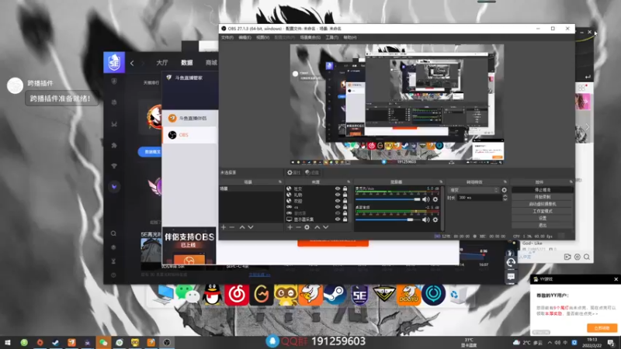Click the 300 ms duration field
The image size is (621, 349).
(x=479, y=198)
